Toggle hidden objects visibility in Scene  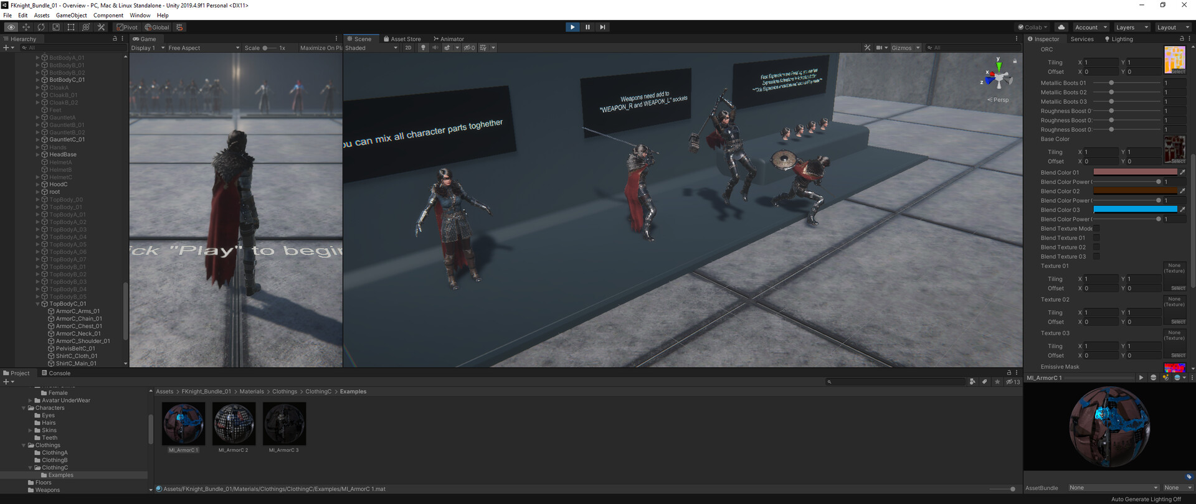(x=469, y=48)
